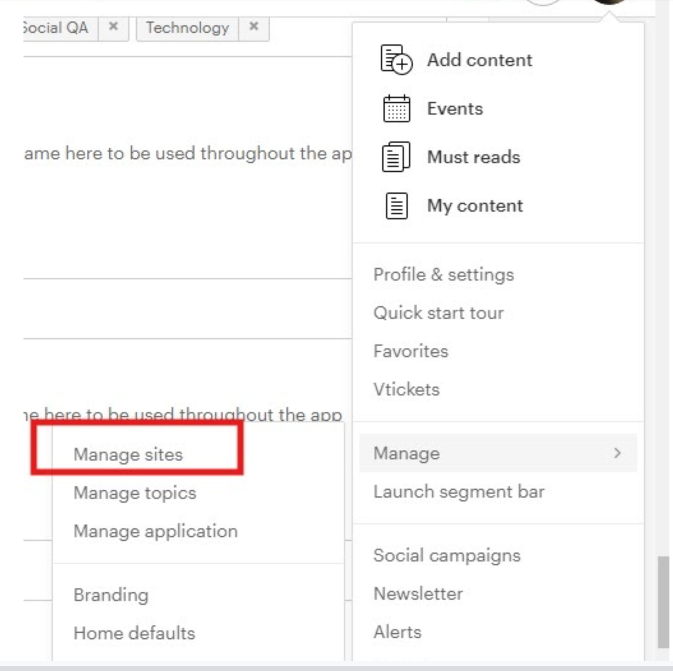Click the Must reads label
Screen dimensions: 673x671
(474, 157)
